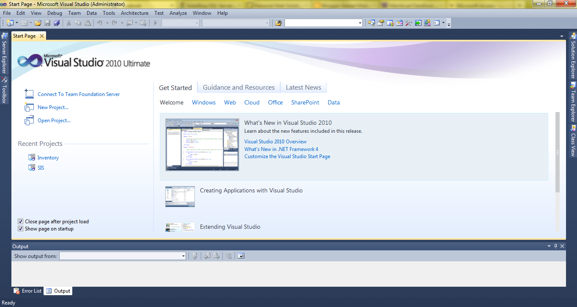Screen dimensions: 577x307
Task: Click the Object Browser toolbar icon
Action: (x=390, y=23)
